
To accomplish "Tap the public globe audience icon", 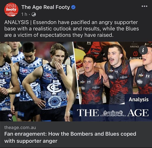I will click(34, 15).
